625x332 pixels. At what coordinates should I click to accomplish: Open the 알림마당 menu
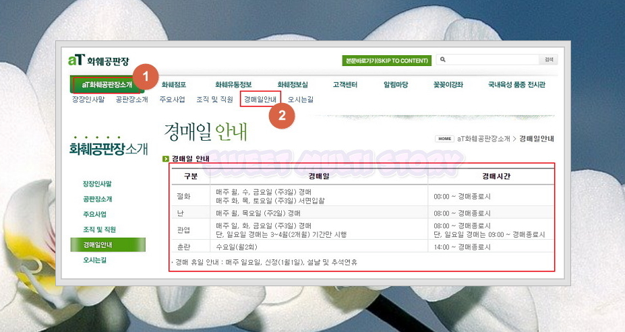pyautogui.click(x=396, y=85)
